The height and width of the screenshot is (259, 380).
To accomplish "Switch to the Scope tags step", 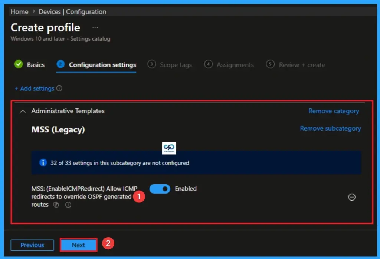I will 176,64.
